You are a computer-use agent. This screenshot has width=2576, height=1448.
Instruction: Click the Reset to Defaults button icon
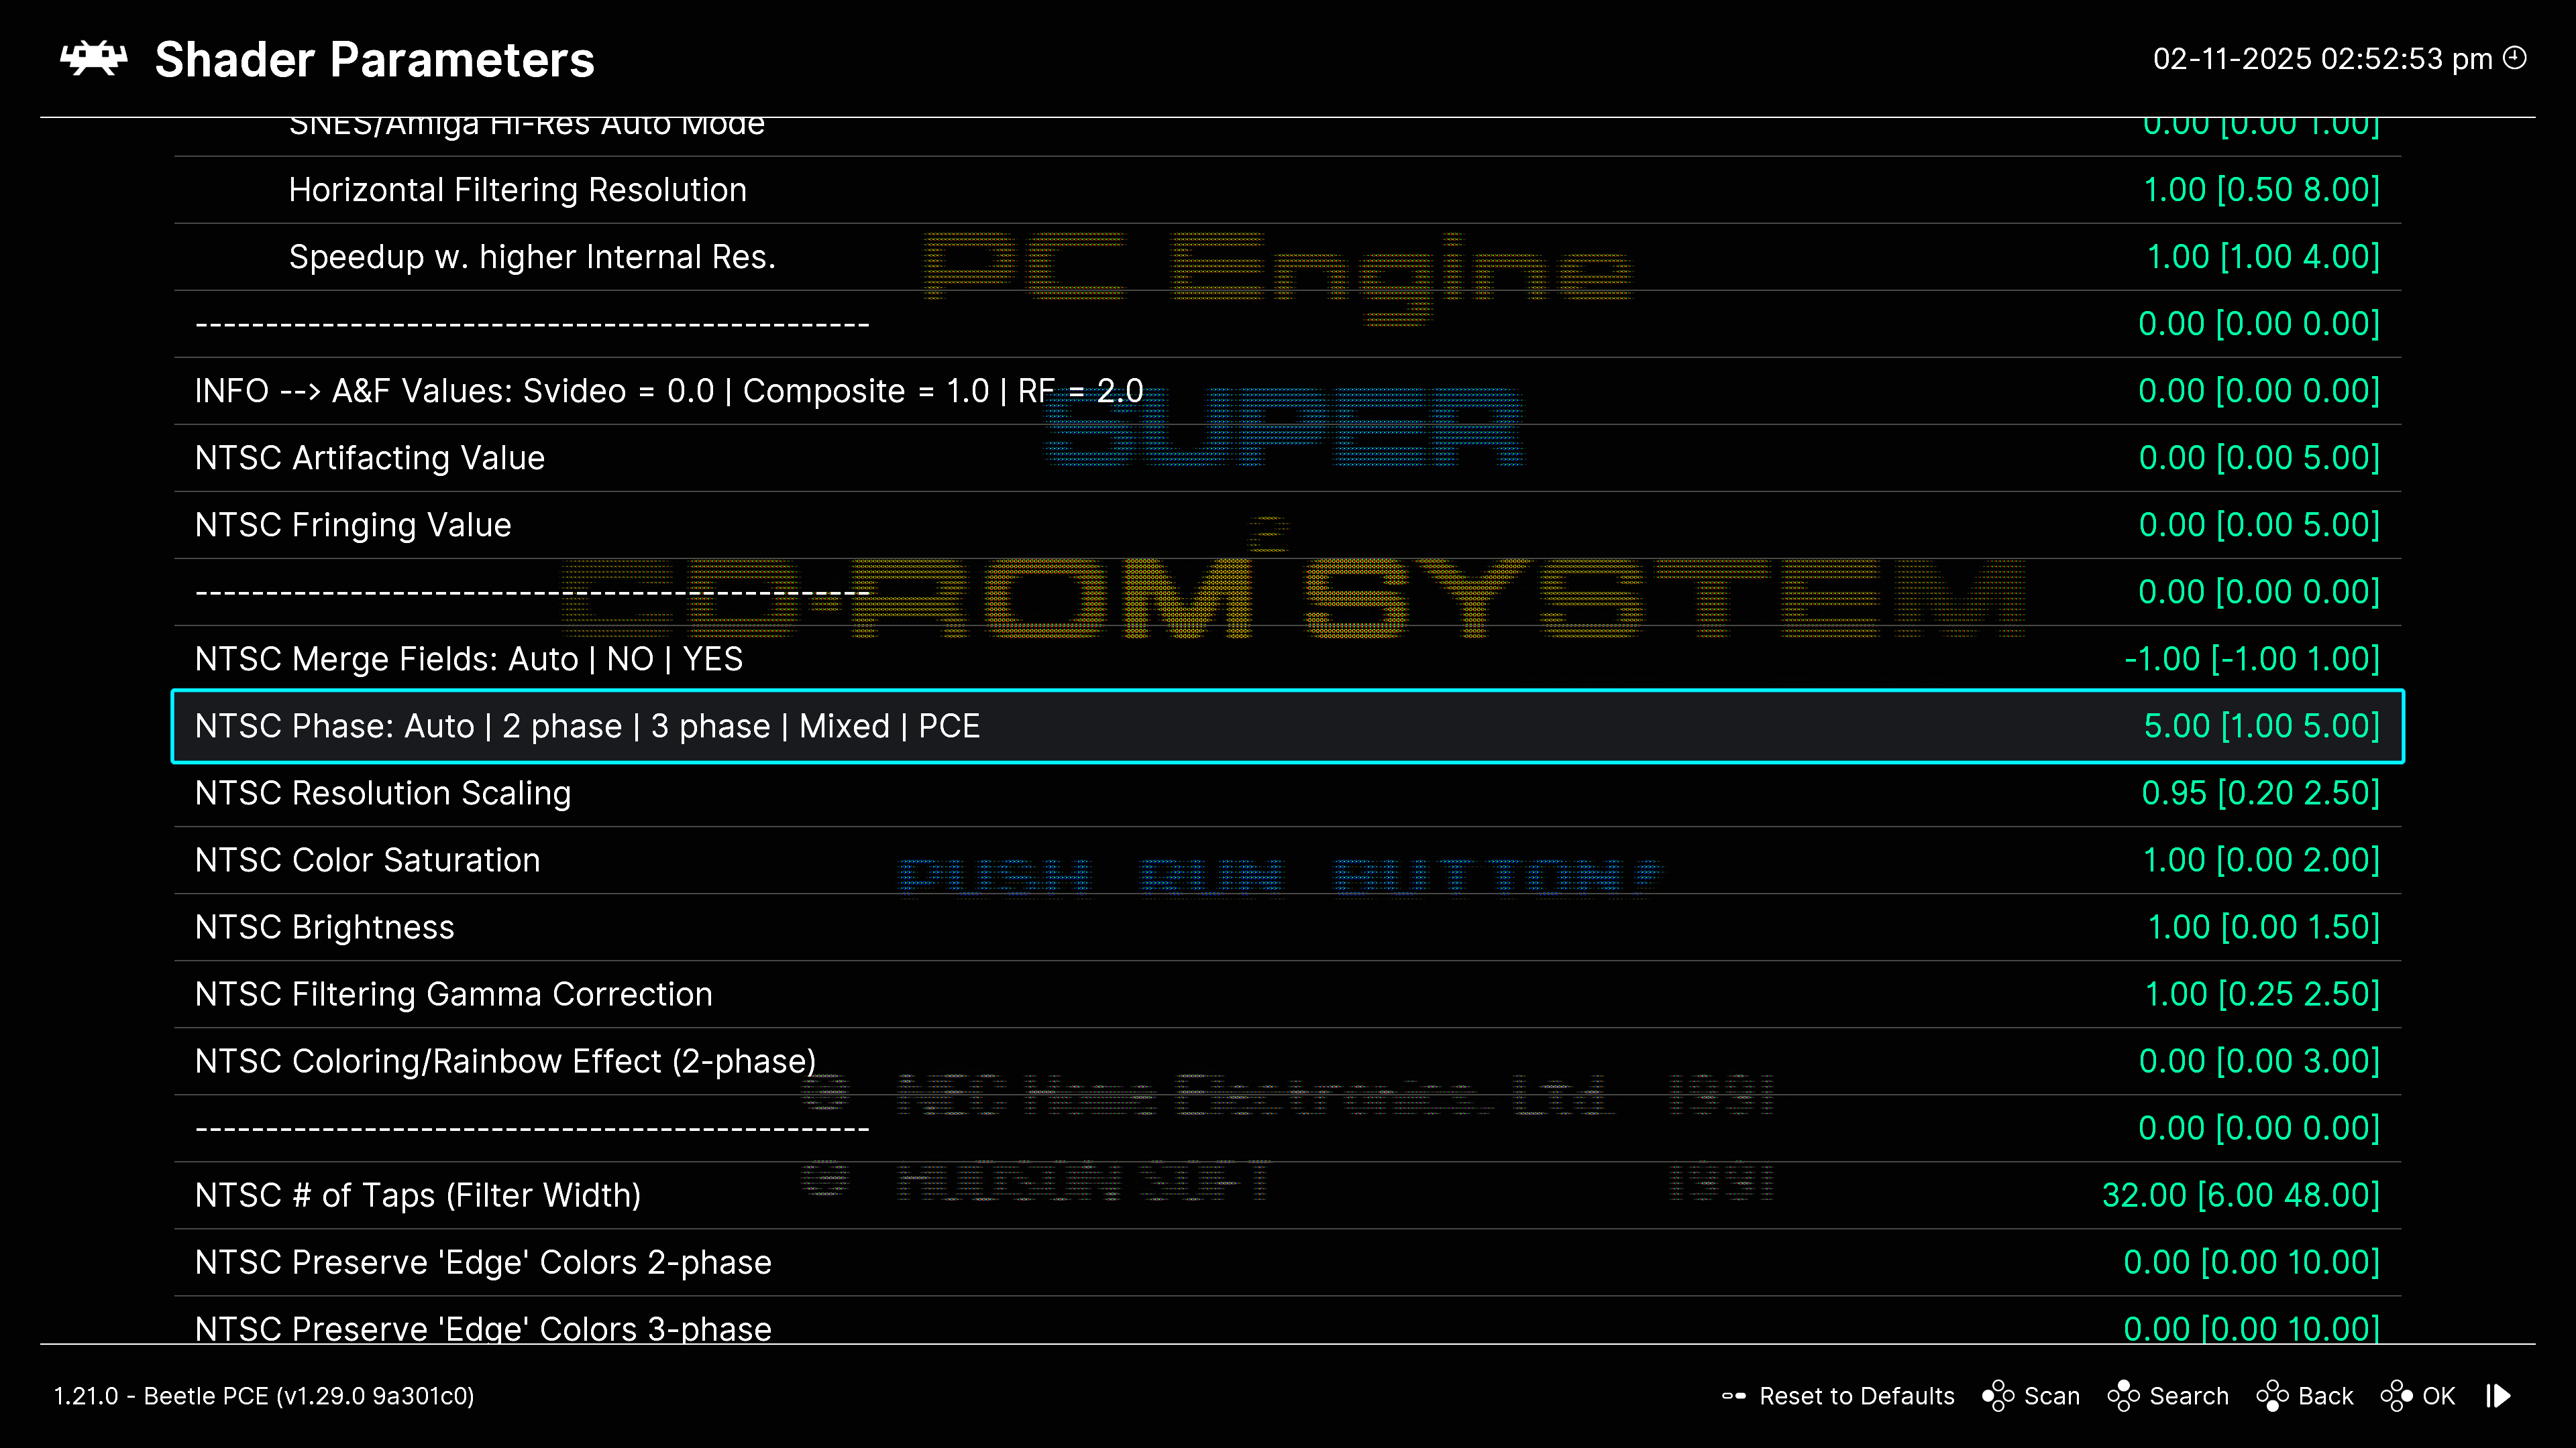click(x=1734, y=1396)
